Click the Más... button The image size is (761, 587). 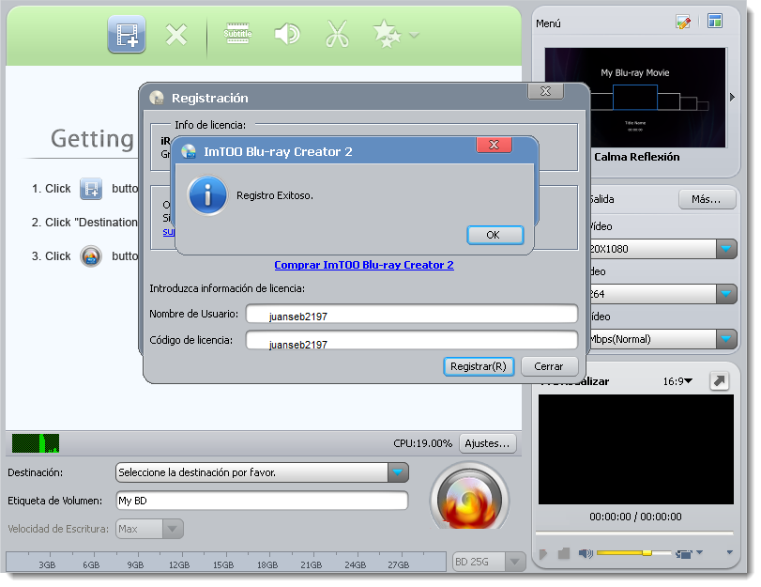(707, 199)
